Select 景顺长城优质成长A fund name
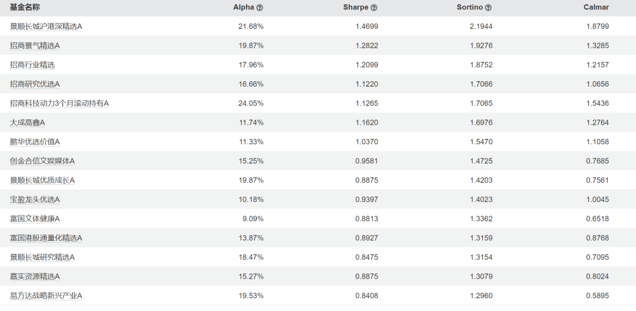636x311 pixels. pyautogui.click(x=42, y=180)
